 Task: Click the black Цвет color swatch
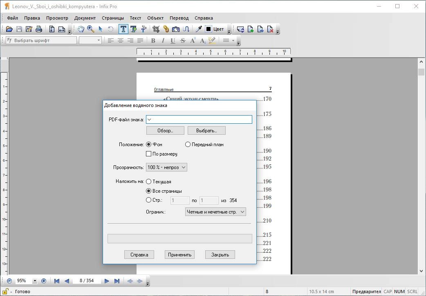tap(209, 29)
